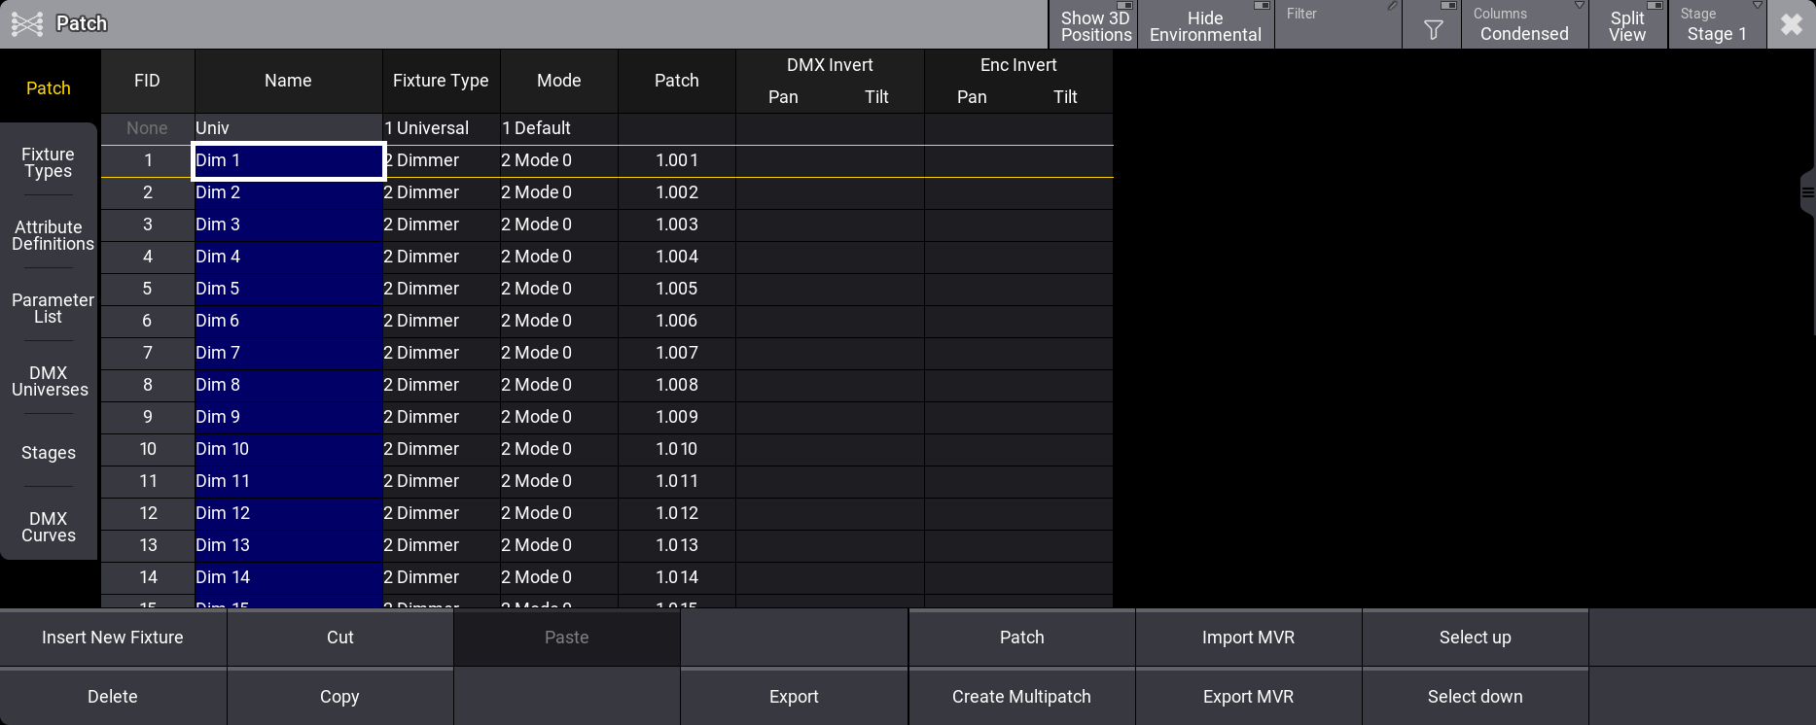Click the patch address 1.010 cell
The width and height of the screenshot is (1816, 725).
point(676,449)
